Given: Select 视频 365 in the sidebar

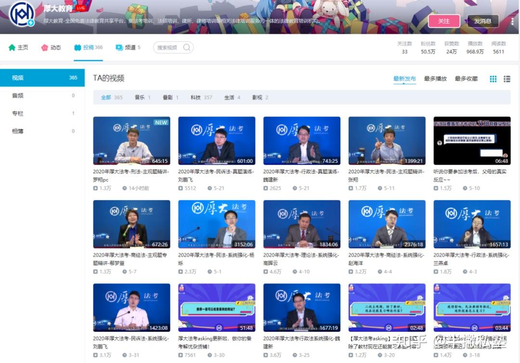Looking at the screenshot, I should (x=42, y=78).
